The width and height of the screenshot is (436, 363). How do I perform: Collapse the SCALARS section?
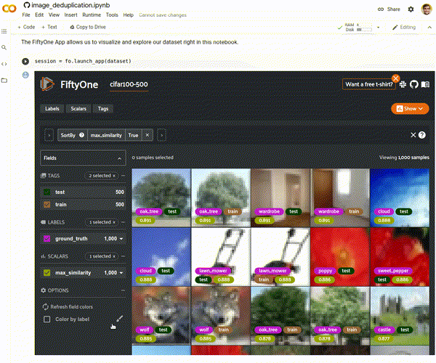124,256
